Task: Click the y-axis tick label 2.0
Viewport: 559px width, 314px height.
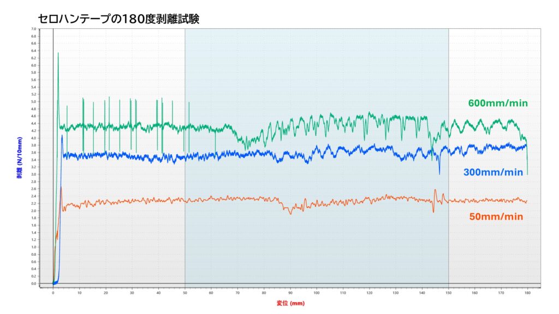Action: tap(33, 210)
